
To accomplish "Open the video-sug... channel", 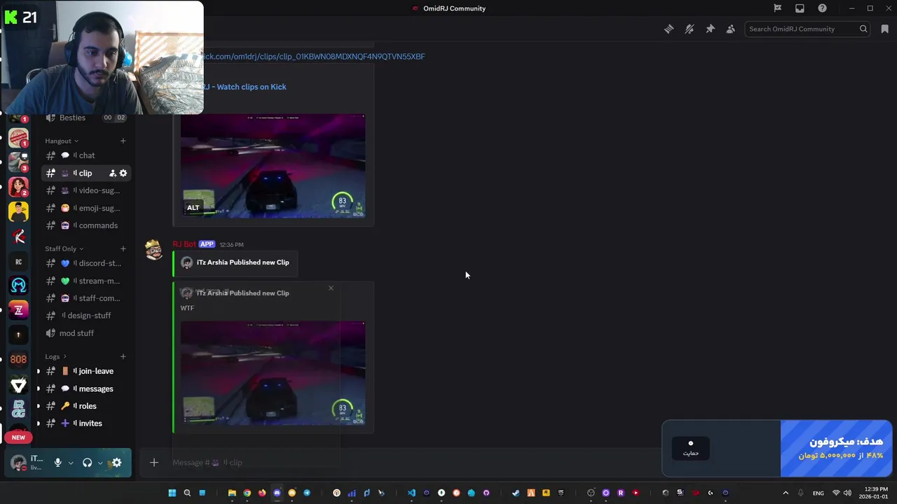I will (85, 190).
